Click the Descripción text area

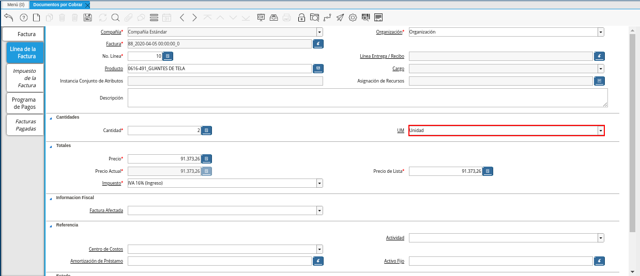367,98
